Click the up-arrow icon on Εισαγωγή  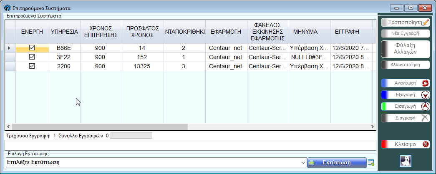pyautogui.click(x=425, y=106)
